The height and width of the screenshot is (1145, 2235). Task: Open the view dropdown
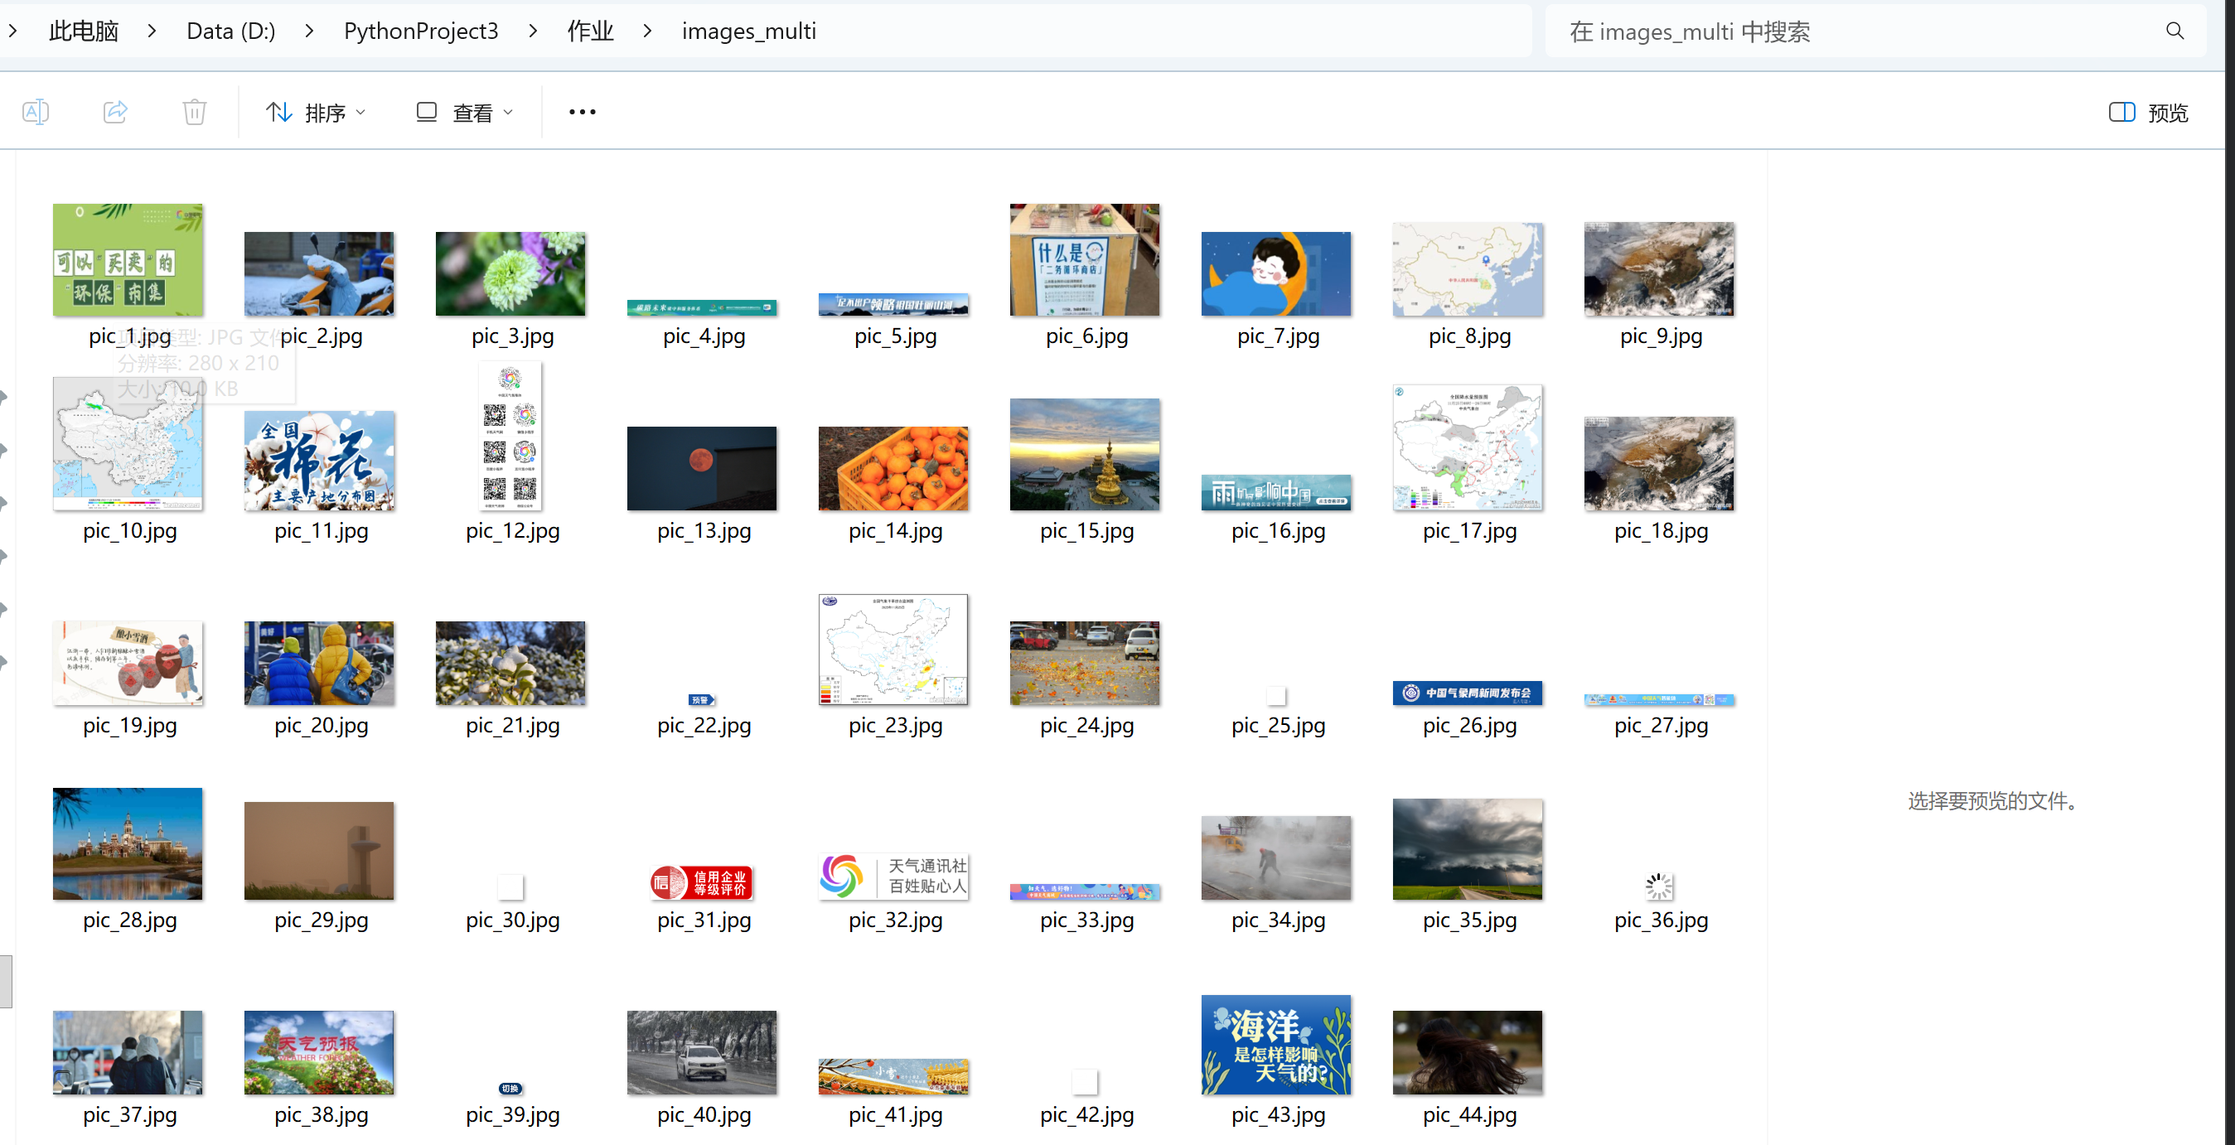pyautogui.click(x=465, y=113)
